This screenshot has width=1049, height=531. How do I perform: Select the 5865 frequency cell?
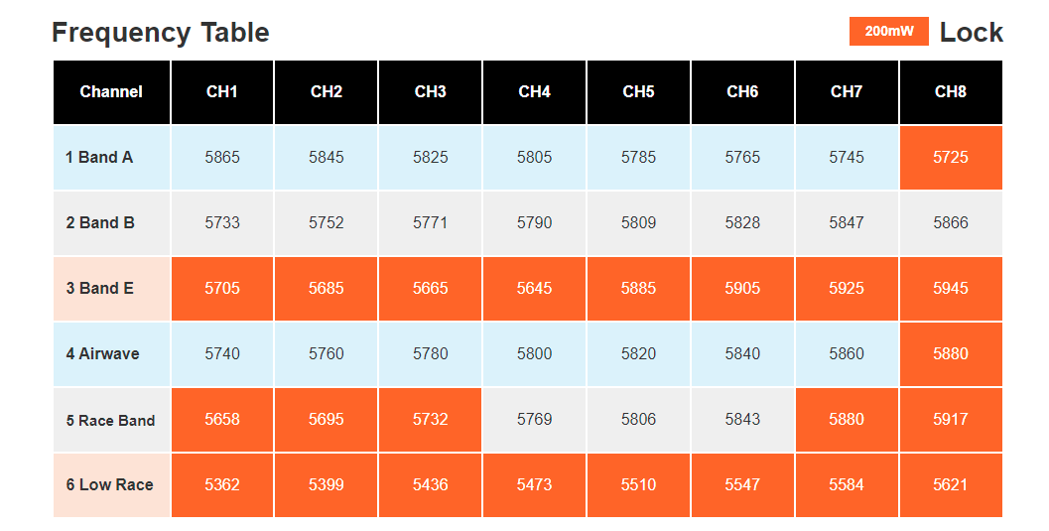point(222,157)
